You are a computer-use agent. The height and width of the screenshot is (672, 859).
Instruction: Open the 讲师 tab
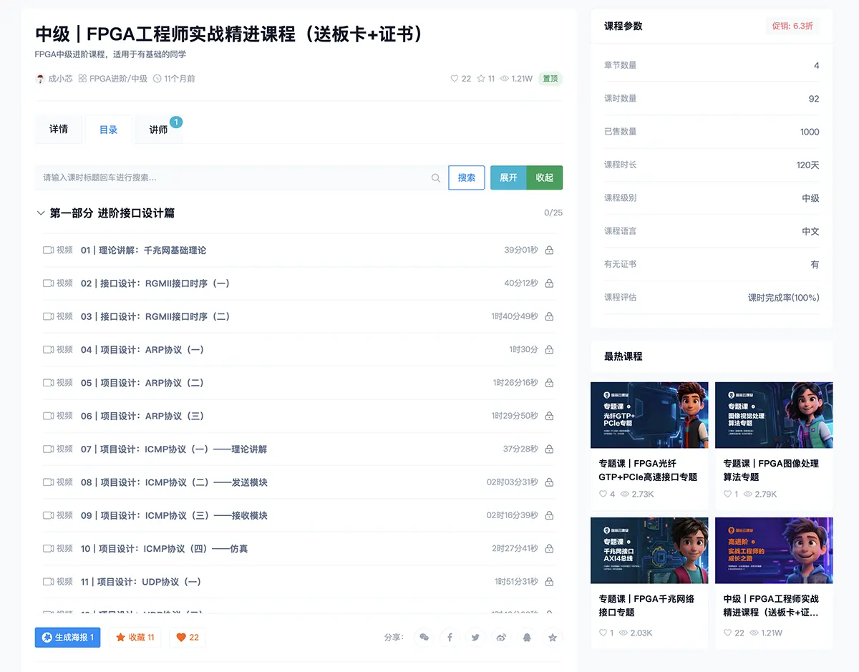tap(158, 130)
